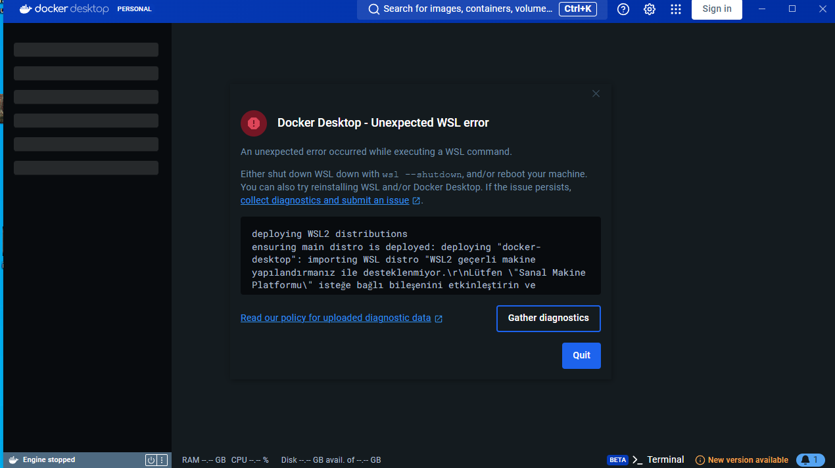The image size is (835, 468).
Task: Click the BETA badge
Action: (x=617, y=460)
